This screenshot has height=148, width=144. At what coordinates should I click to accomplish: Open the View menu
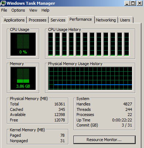pos(33,10)
